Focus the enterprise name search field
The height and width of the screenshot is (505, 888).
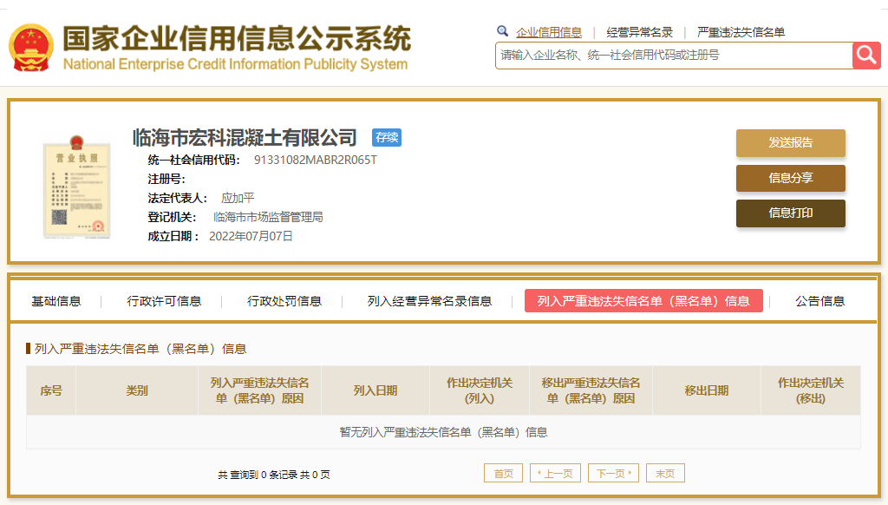(674, 56)
